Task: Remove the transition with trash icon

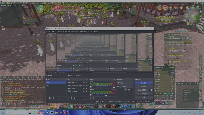Action: point(129,90)
